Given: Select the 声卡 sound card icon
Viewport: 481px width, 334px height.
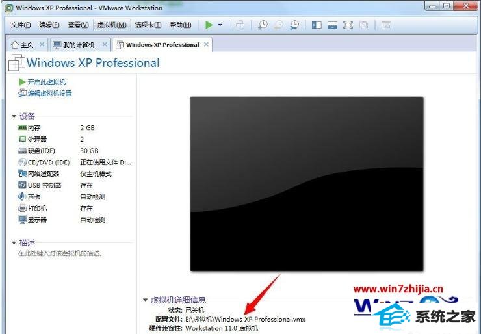Looking at the screenshot, I should pyautogui.click(x=22, y=197).
